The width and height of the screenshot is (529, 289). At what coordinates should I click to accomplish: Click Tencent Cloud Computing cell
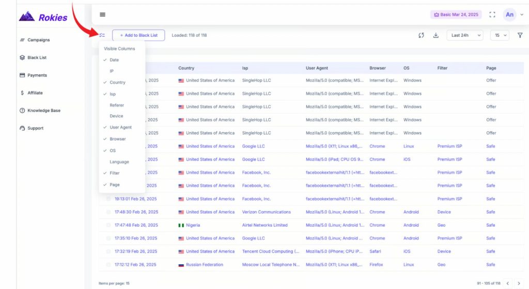click(271, 251)
